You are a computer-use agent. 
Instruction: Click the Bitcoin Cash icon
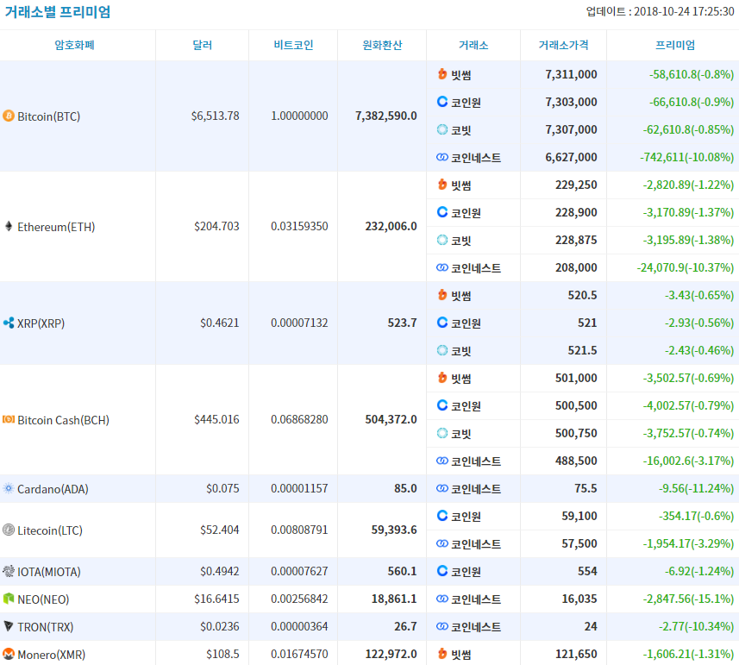pos(9,419)
